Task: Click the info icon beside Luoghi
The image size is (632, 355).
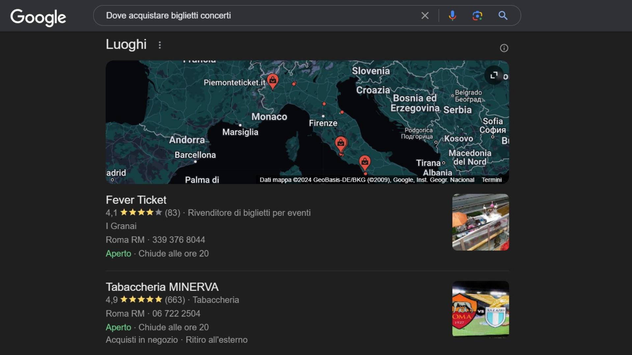Action: (x=504, y=48)
